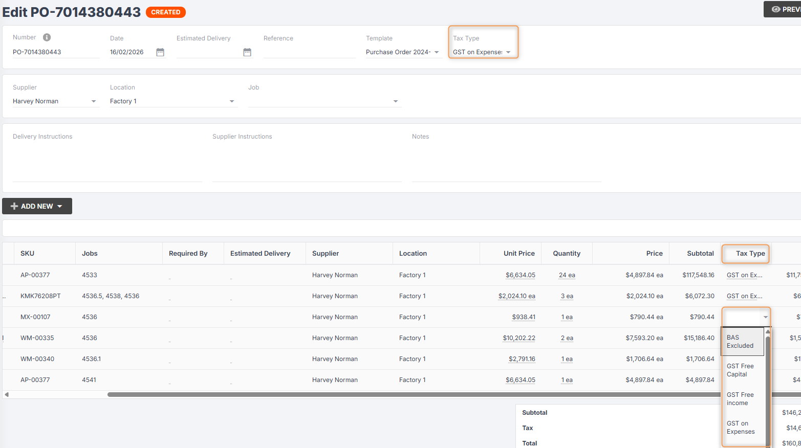Choose GST on Expenses option
Screen dimensions: 801x448
(743, 428)
